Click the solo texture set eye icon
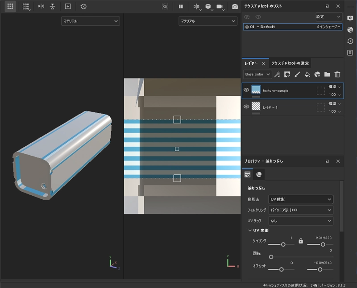The width and height of the screenshot is (357, 288). tap(258, 17)
